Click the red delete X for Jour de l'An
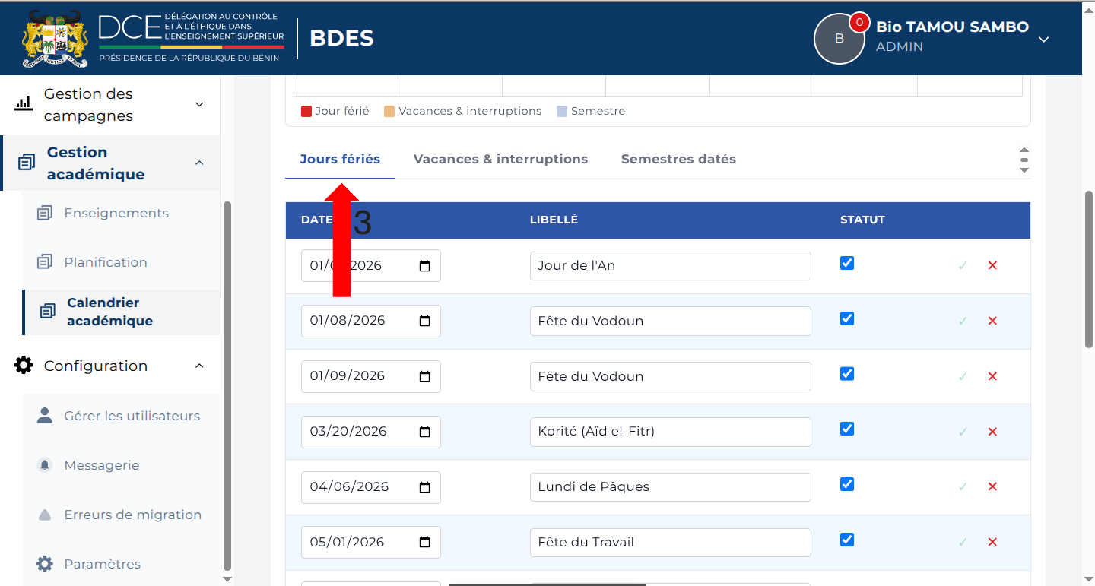 992,265
